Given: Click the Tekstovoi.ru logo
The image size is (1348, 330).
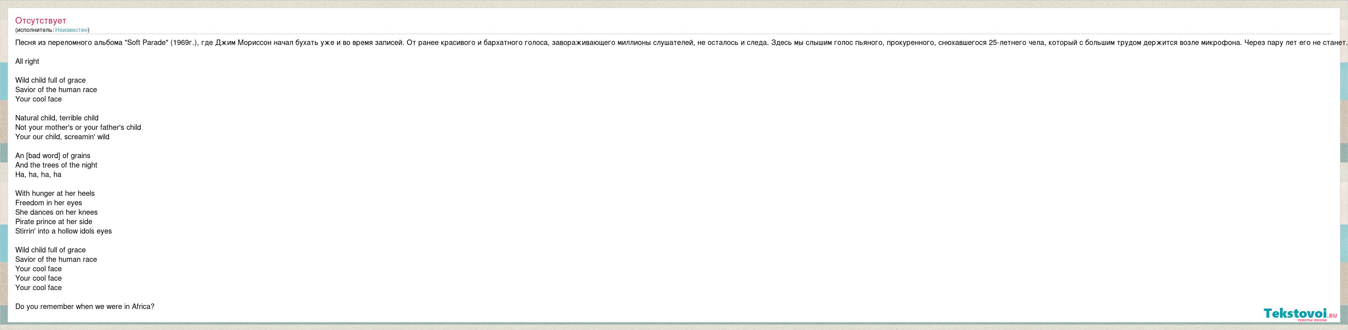Looking at the screenshot, I should [1300, 314].
